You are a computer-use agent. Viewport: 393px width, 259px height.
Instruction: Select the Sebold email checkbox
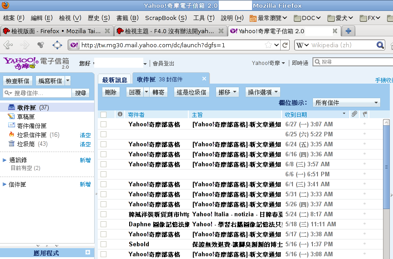pyautogui.click(x=104, y=244)
